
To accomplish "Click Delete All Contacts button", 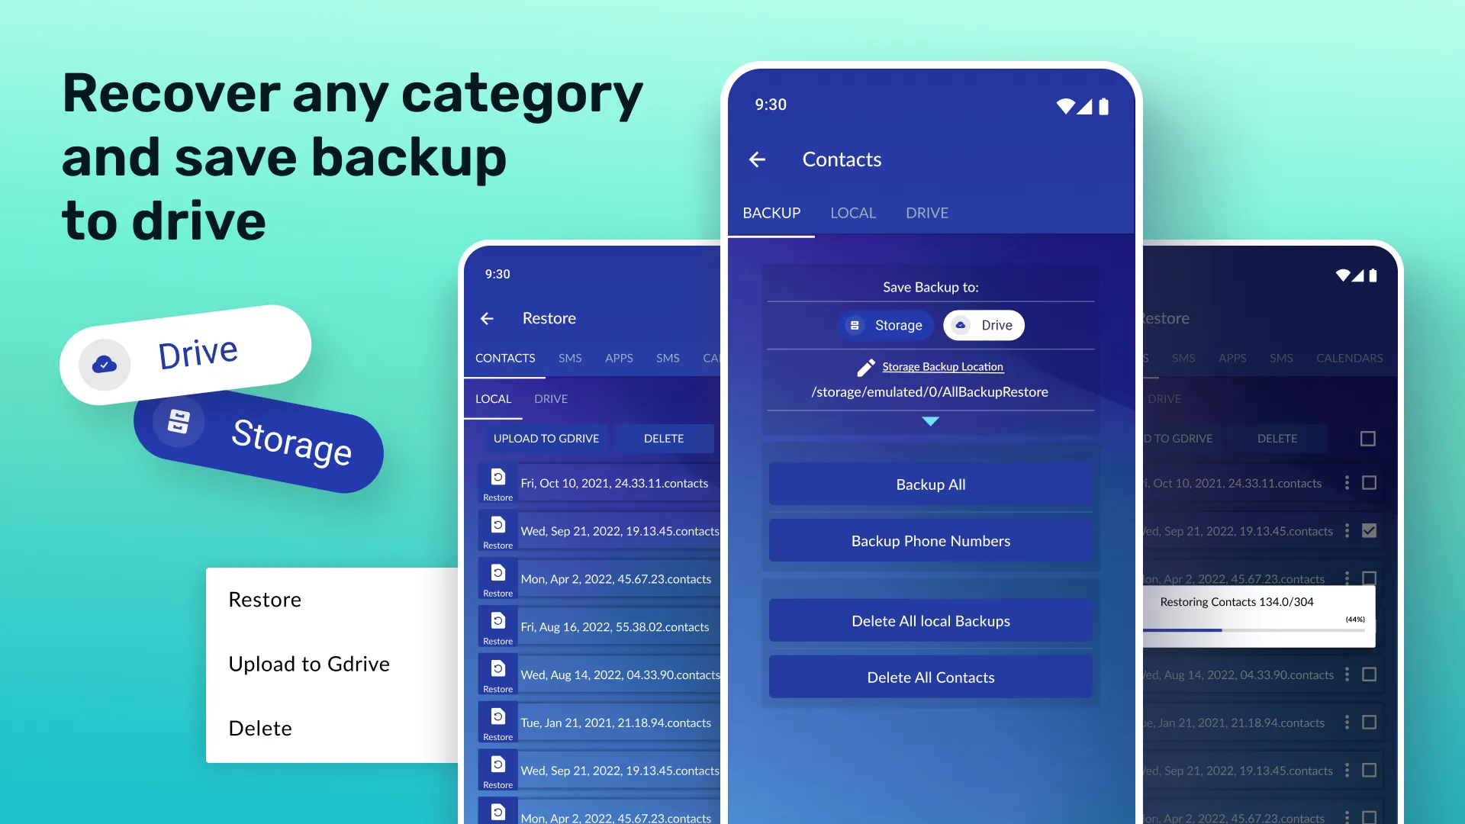I will (x=931, y=676).
